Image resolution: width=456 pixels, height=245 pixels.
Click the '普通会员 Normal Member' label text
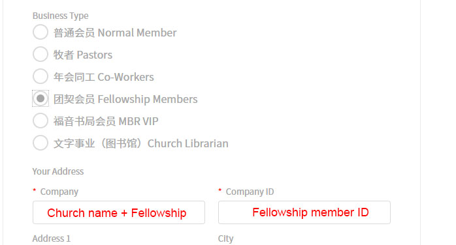click(115, 33)
